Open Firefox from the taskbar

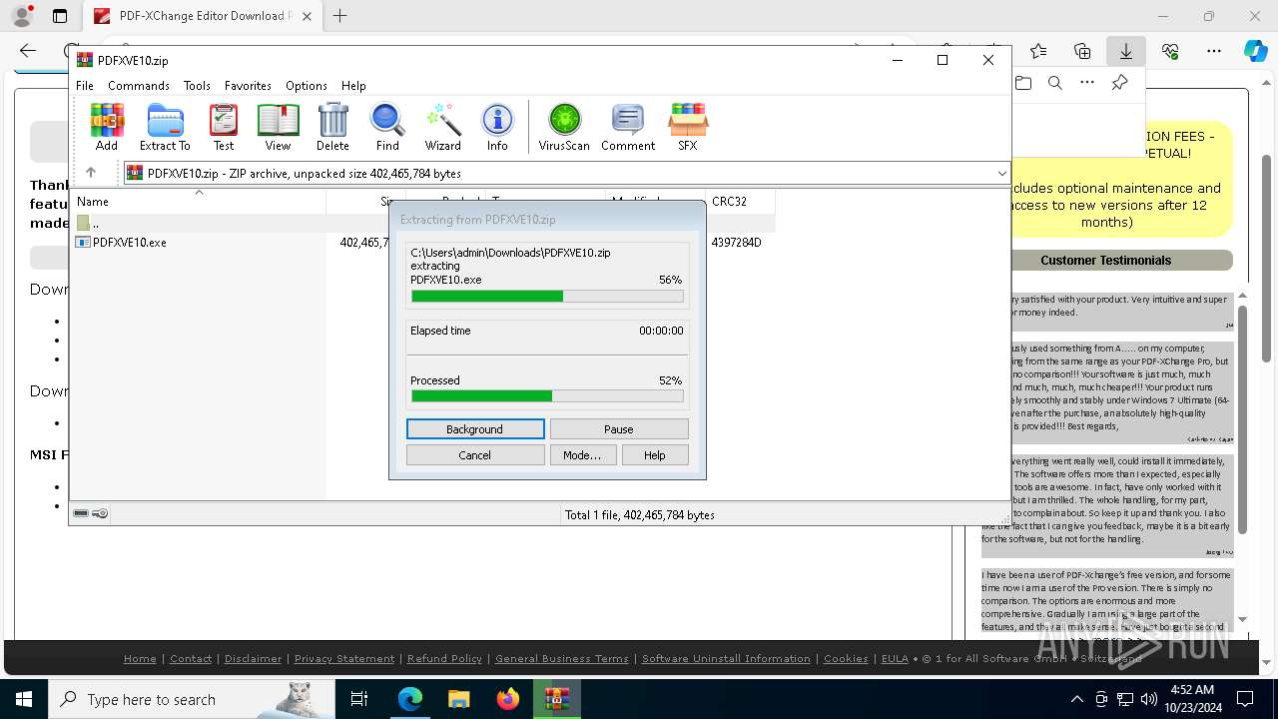tap(508, 699)
